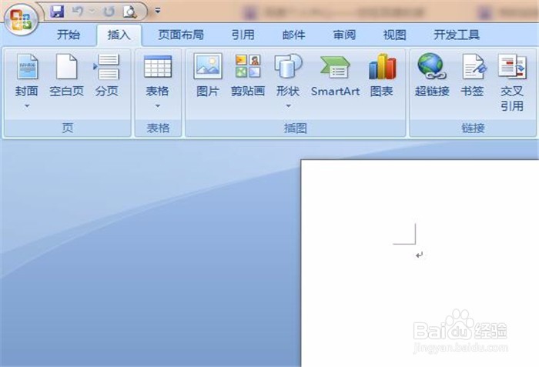Open print preview from quick access toolbar

[130, 12]
